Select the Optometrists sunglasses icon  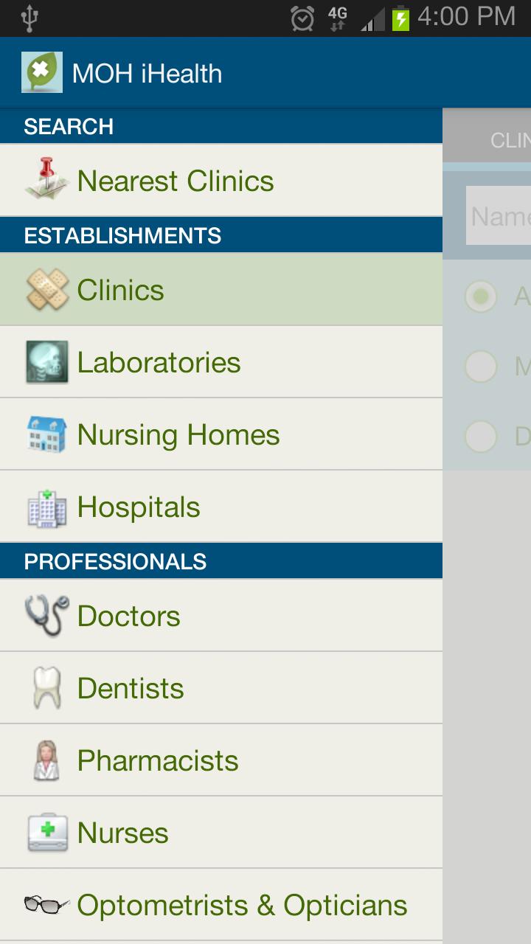[x=46, y=904]
